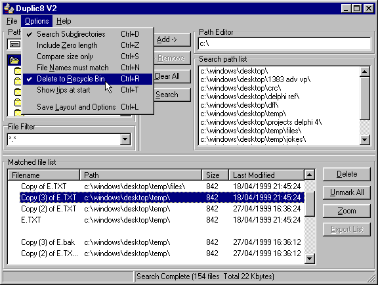Open the File Filter dropdown arrow

point(125,139)
